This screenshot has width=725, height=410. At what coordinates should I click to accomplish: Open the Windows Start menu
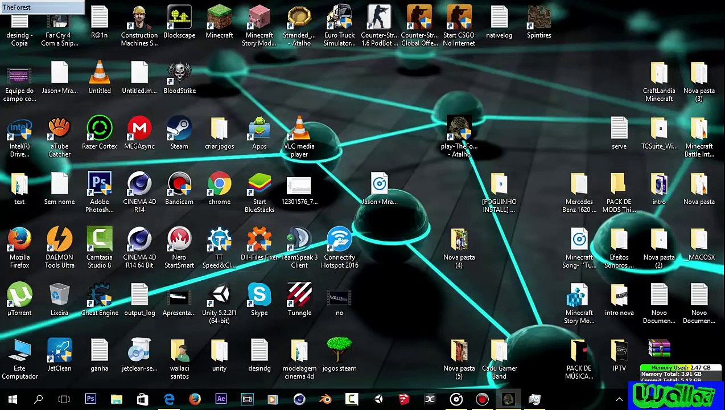coord(13,400)
